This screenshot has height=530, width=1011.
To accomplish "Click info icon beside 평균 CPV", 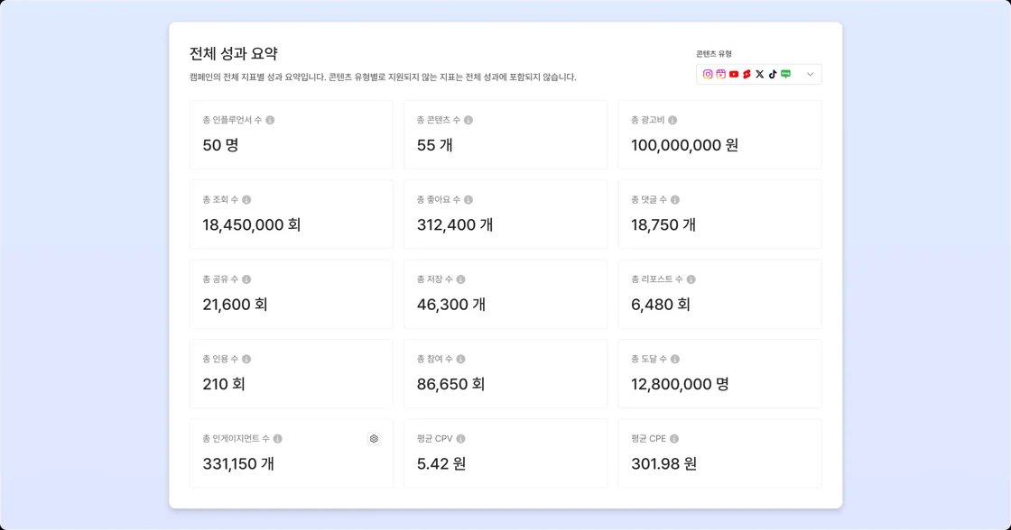I will coord(460,439).
